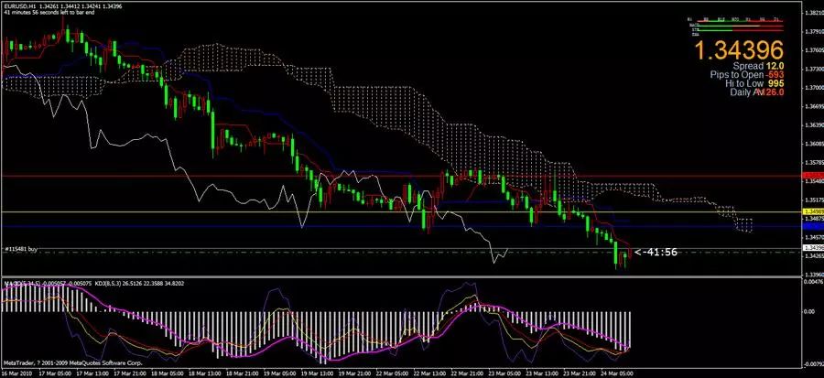Image resolution: width=824 pixels, height=378 pixels.
Task: Select the blue horizontal support line
Action: (x=402, y=226)
